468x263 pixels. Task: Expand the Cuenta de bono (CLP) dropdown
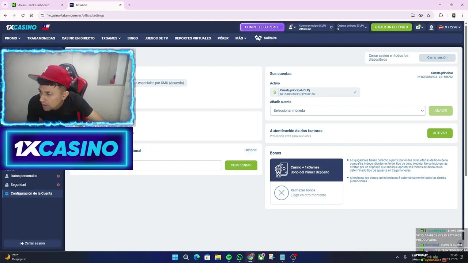[x=352, y=27]
